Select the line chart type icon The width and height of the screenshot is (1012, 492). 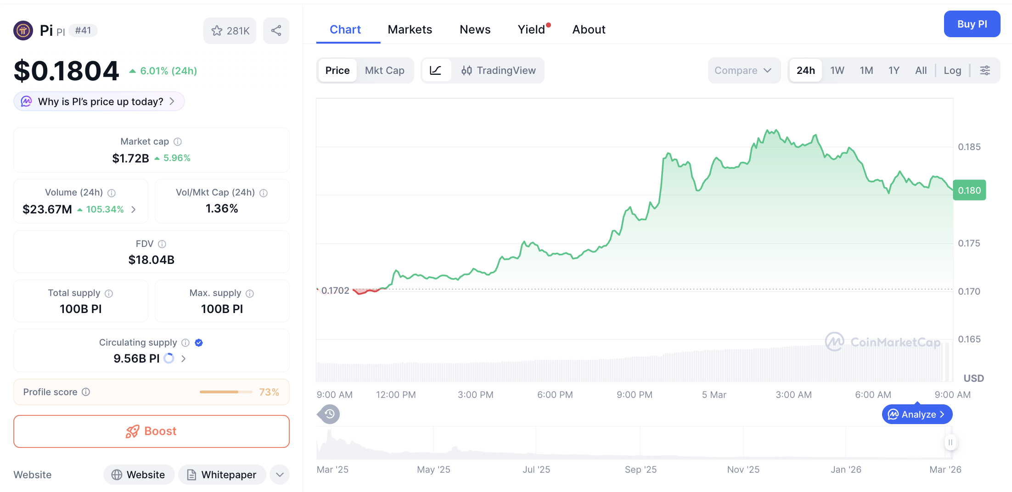point(436,70)
